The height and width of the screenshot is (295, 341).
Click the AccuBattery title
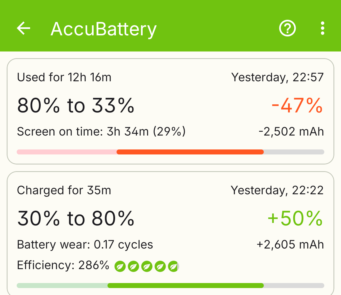103,29
